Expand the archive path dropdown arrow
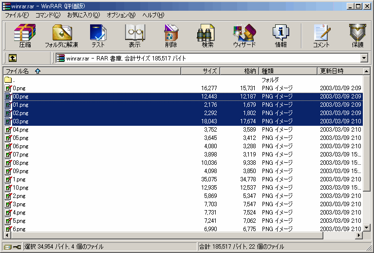The image size is (374, 253). [364, 58]
